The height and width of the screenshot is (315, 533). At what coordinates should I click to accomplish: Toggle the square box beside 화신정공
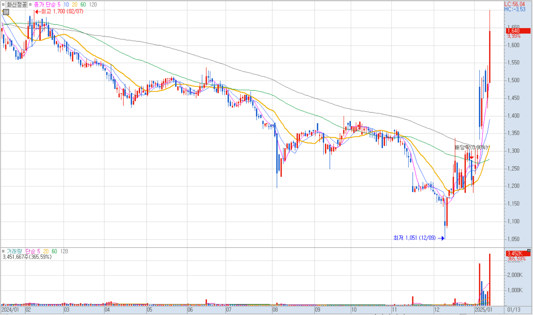[3, 4]
